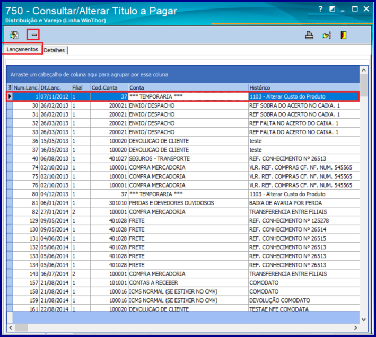
Task: Click the horizontal scrollbar right arrow
Action: coord(356,327)
